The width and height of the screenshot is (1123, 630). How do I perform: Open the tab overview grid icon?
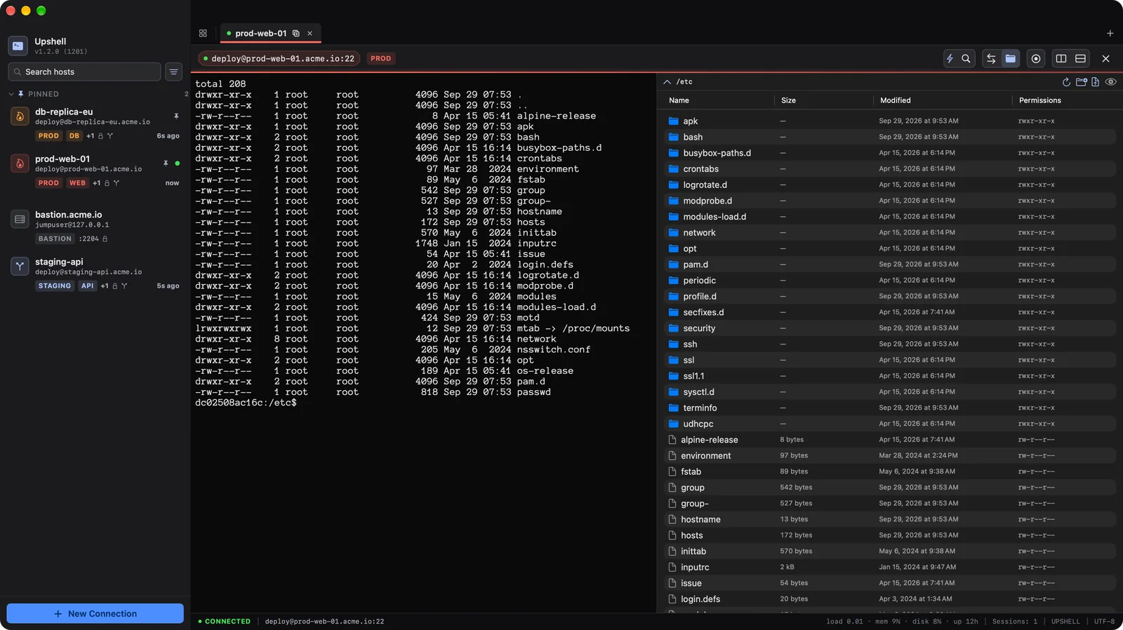203,33
